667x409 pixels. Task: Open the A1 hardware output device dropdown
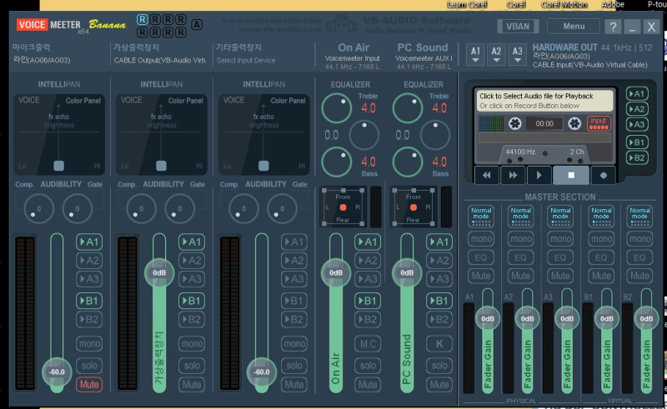point(475,54)
